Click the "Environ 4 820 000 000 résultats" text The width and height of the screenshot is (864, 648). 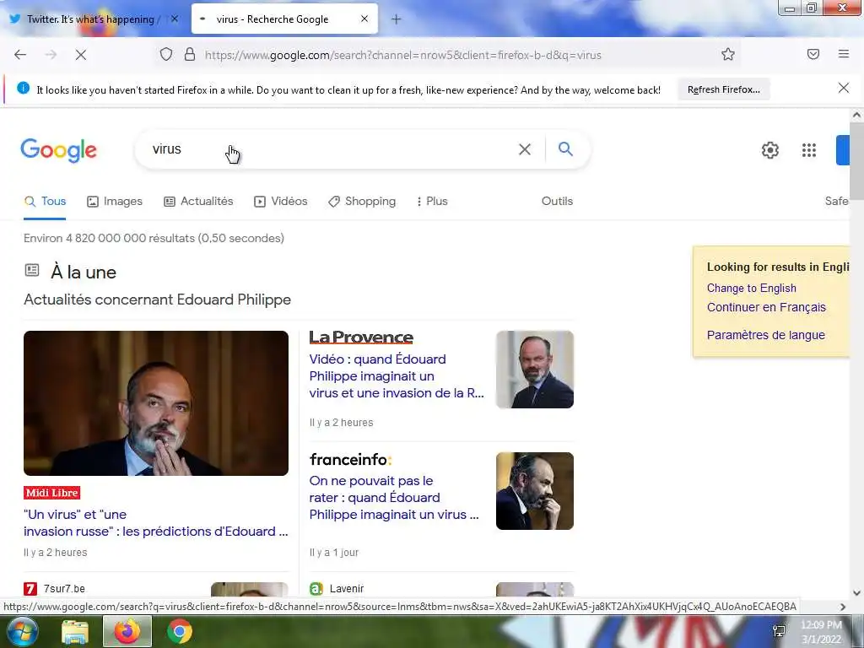click(x=154, y=238)
